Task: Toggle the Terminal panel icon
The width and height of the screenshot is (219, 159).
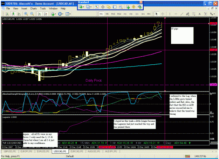Action: tap(115, 7)
